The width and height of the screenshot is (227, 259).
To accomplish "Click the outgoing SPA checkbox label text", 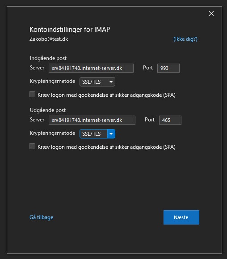I will (x=106, y=147).
